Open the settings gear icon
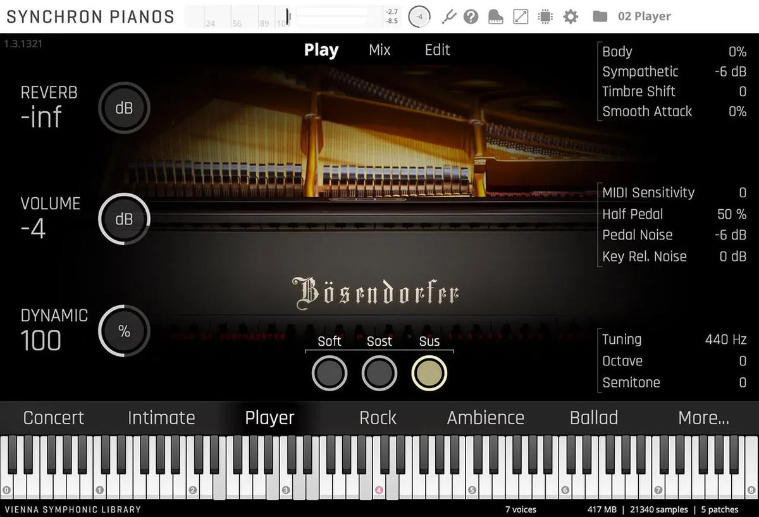 coord(570,16)
